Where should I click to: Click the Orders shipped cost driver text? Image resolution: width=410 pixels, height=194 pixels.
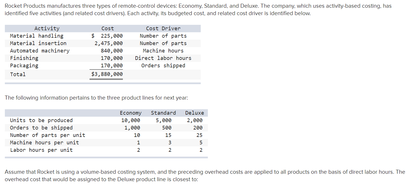tap(163, 65)
